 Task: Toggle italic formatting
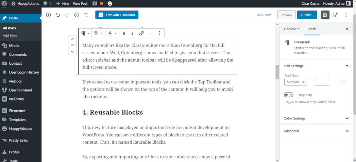133,33
